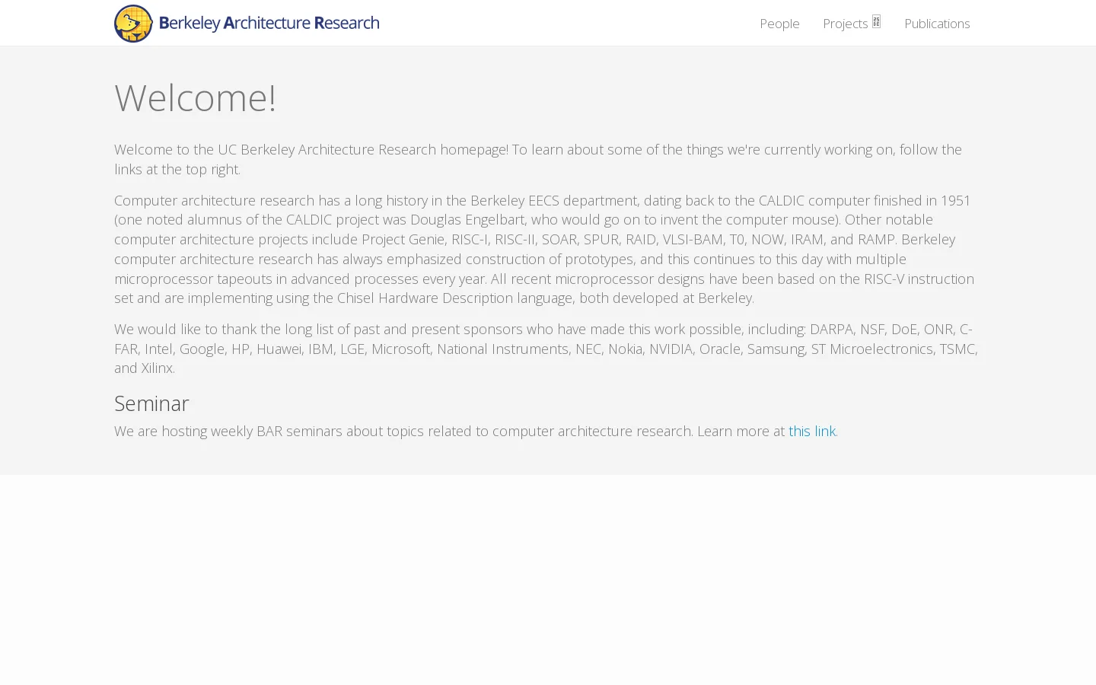Click the paragraph starting 'We would like to thank'
The height and width of the screenshot is (685, 1096).
[546, 349]
